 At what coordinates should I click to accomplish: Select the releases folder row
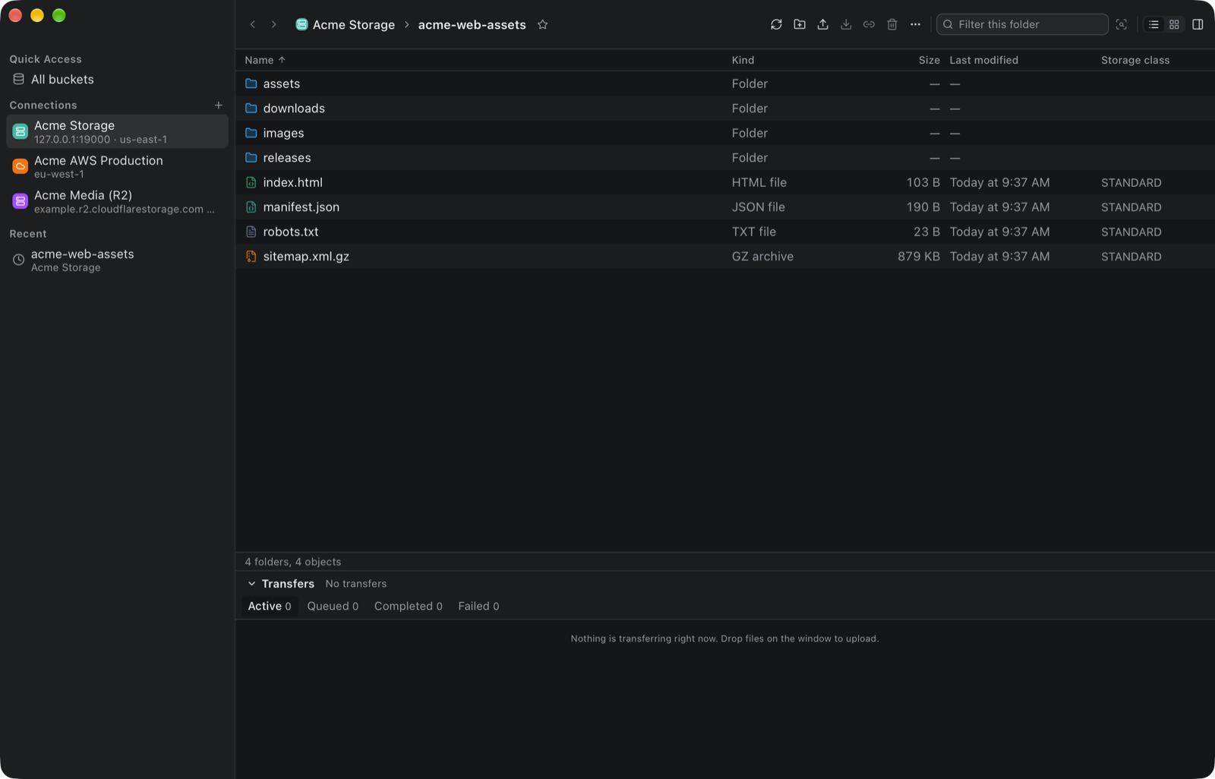(x=724, y=158)
